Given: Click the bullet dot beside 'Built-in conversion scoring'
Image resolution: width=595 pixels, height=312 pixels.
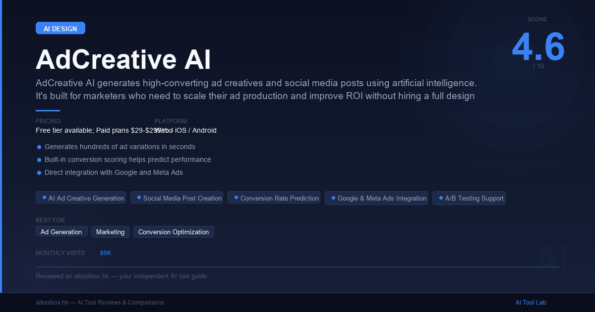Looking at the screenshot, I should (x=39, y=160).
